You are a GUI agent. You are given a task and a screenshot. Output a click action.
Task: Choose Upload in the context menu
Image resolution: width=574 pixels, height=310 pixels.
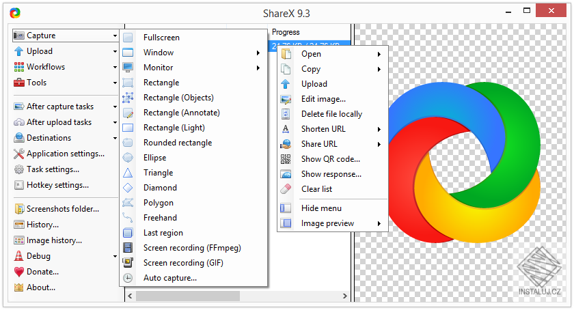click(332, 84)
